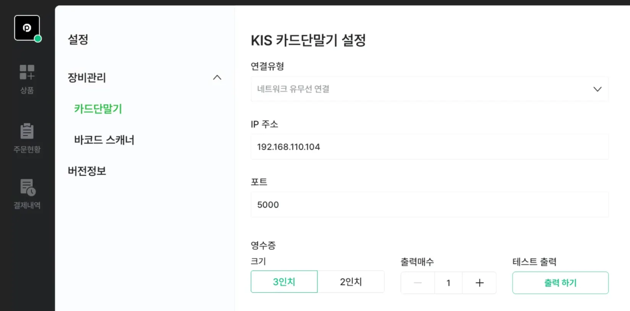Open 바코드 스캐너 settings
This screenshot has height=311, width=630.
coord(104,140)
